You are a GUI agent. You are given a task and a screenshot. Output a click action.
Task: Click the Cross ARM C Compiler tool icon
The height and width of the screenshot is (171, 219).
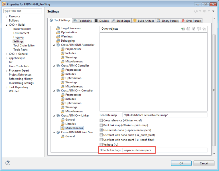point(58,66)
